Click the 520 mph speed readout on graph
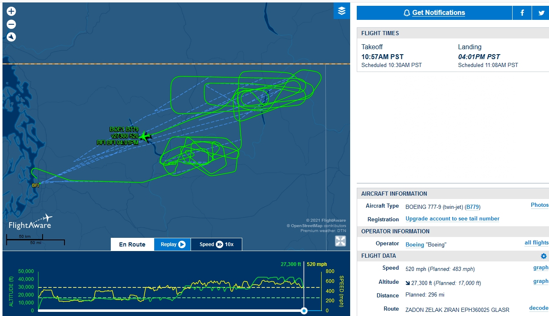This screenshot has height=316, width=549. pos(317,264)
